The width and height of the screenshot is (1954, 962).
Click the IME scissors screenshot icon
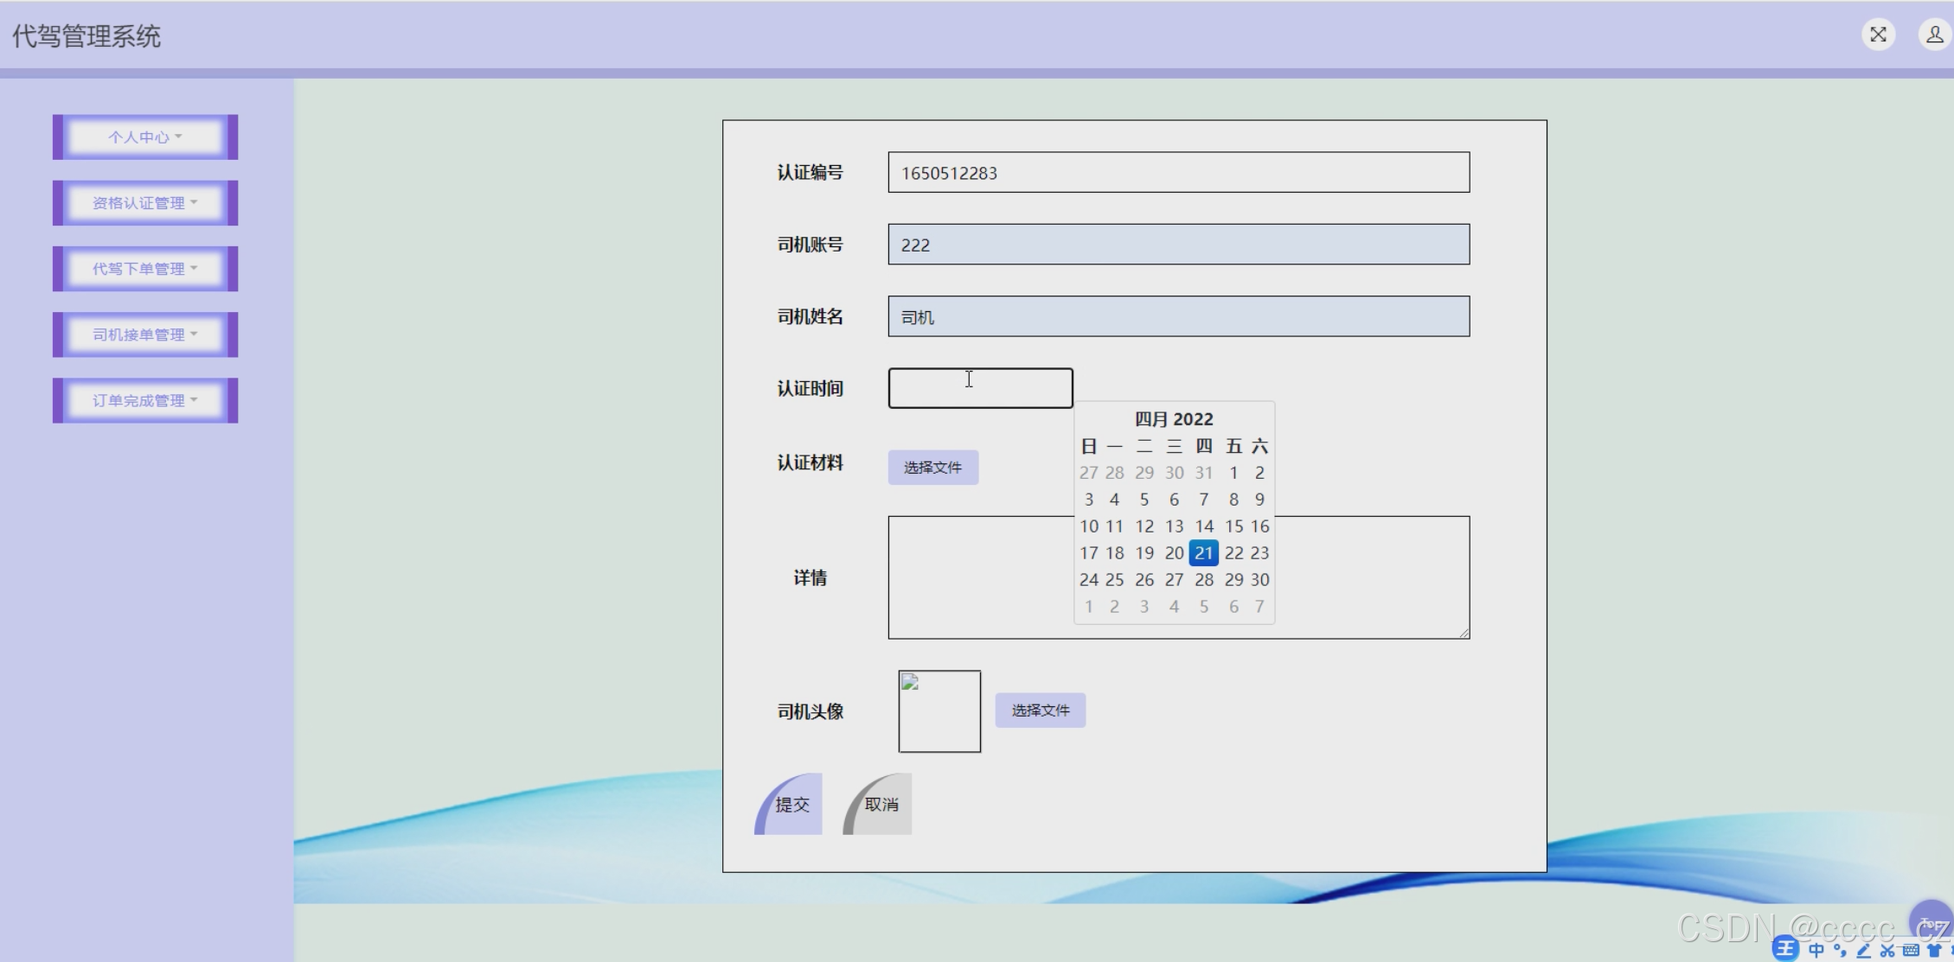[1887, 951]
